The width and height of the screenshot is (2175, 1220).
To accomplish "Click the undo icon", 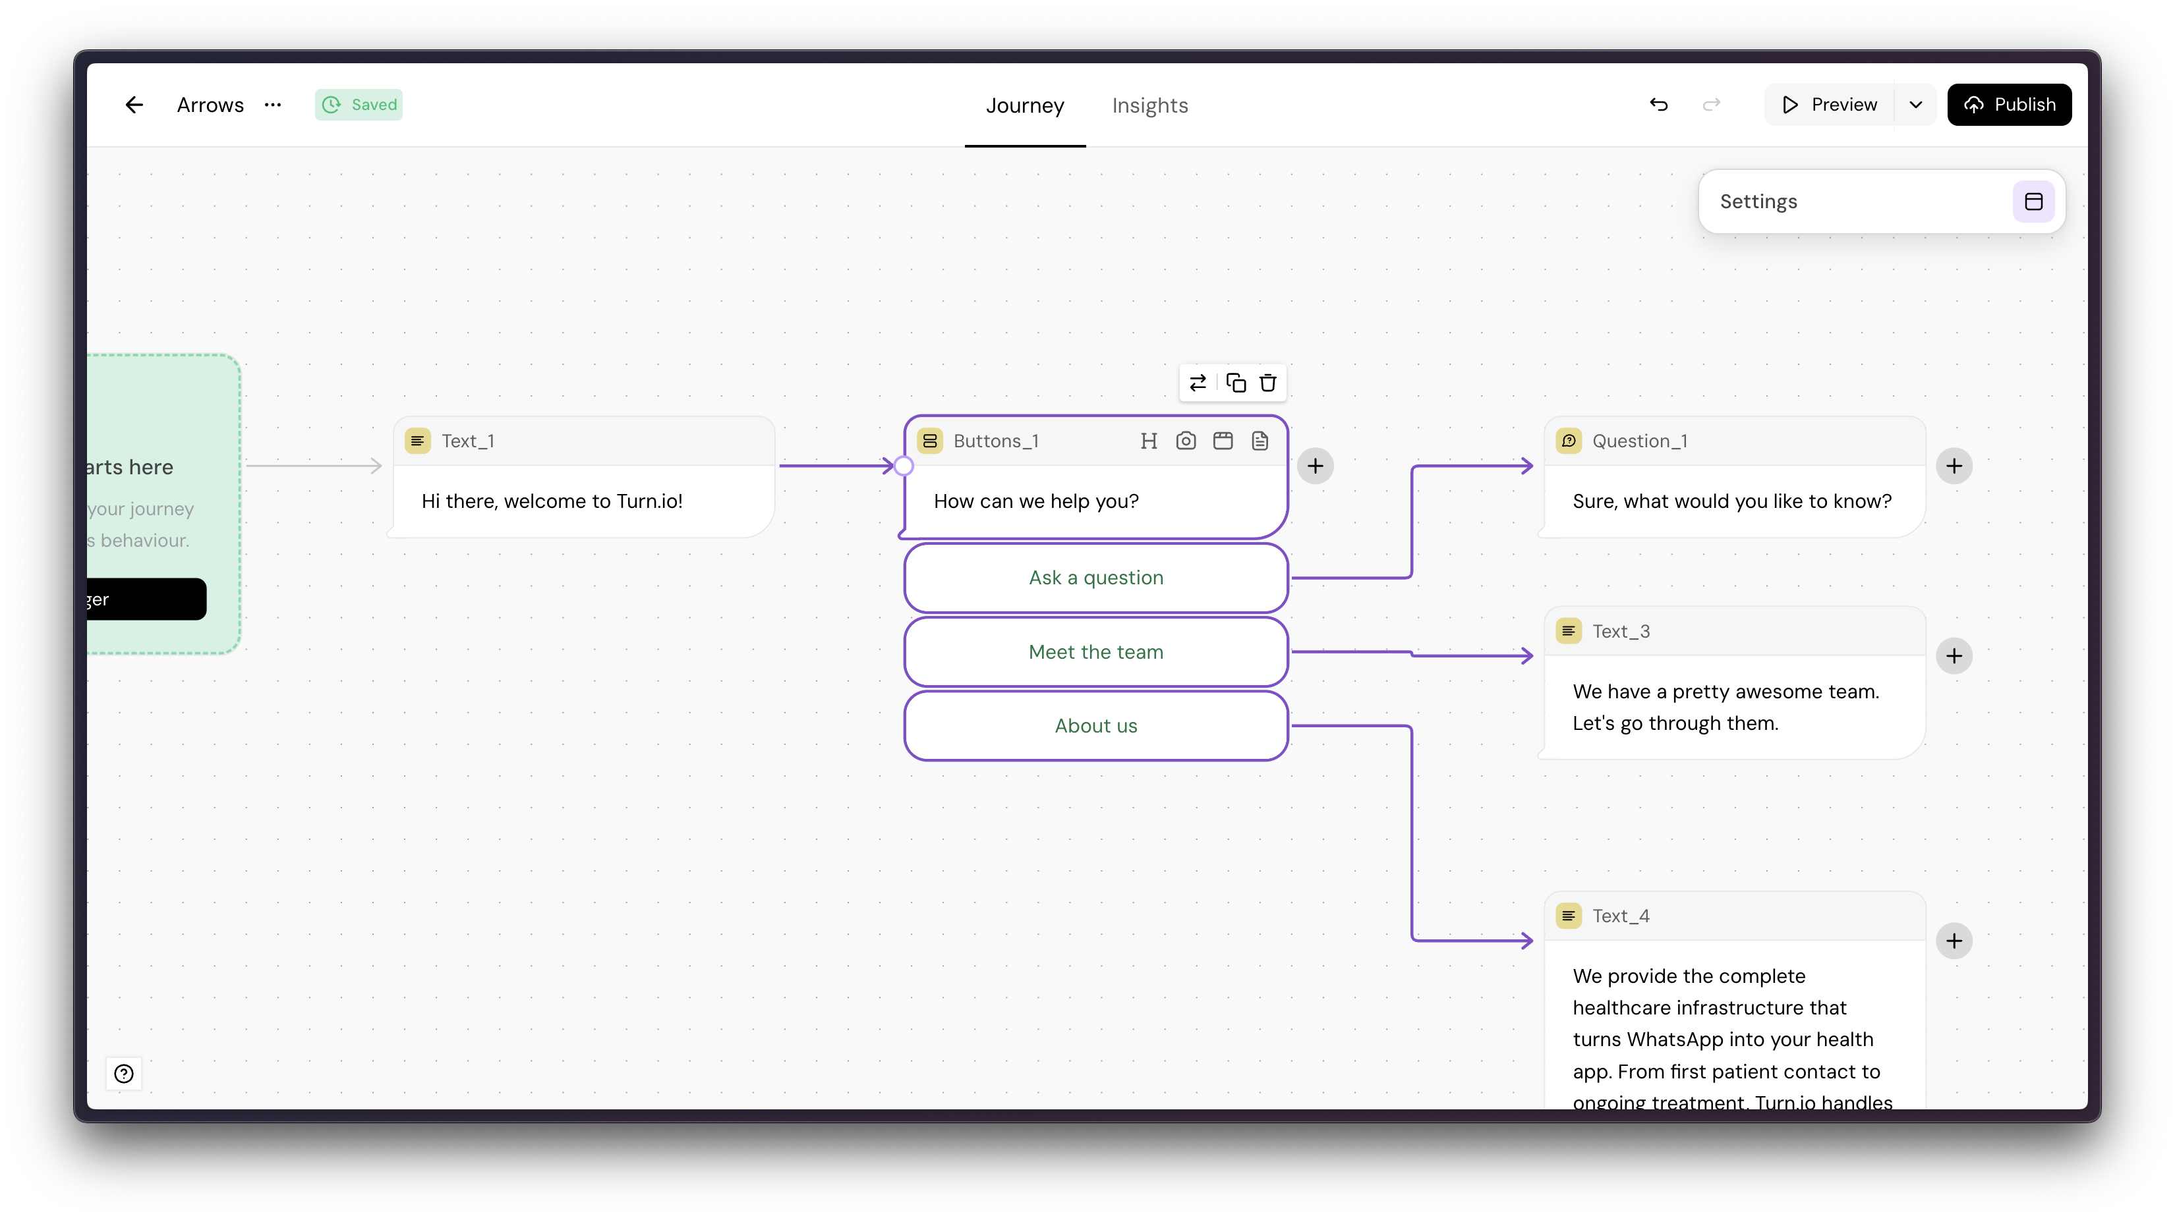I will [x=1658, y=105].
